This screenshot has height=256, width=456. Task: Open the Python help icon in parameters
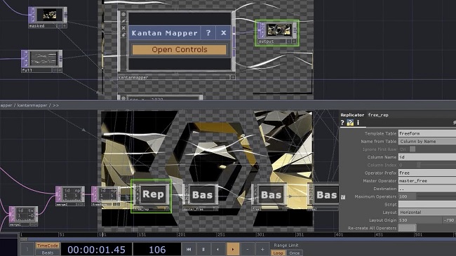(350, 123)
